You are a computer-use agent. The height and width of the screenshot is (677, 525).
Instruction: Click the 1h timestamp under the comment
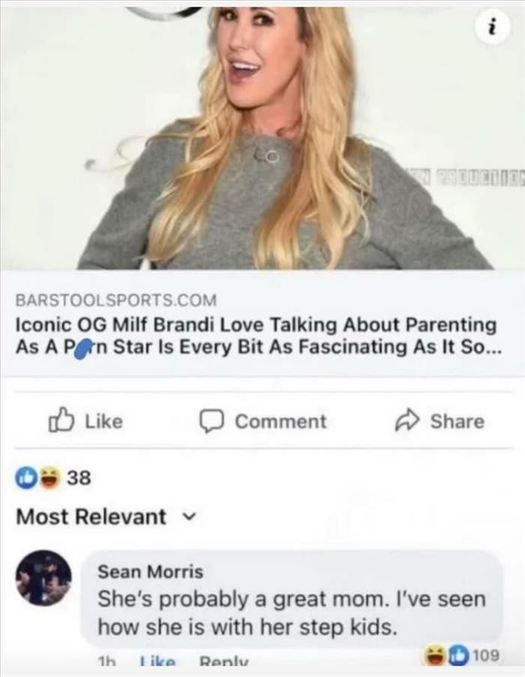click(105, 663)
